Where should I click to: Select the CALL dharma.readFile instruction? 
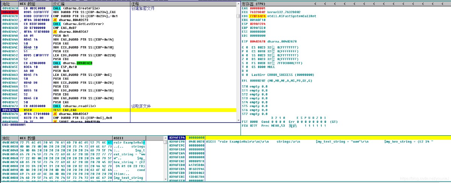[74, 106]
